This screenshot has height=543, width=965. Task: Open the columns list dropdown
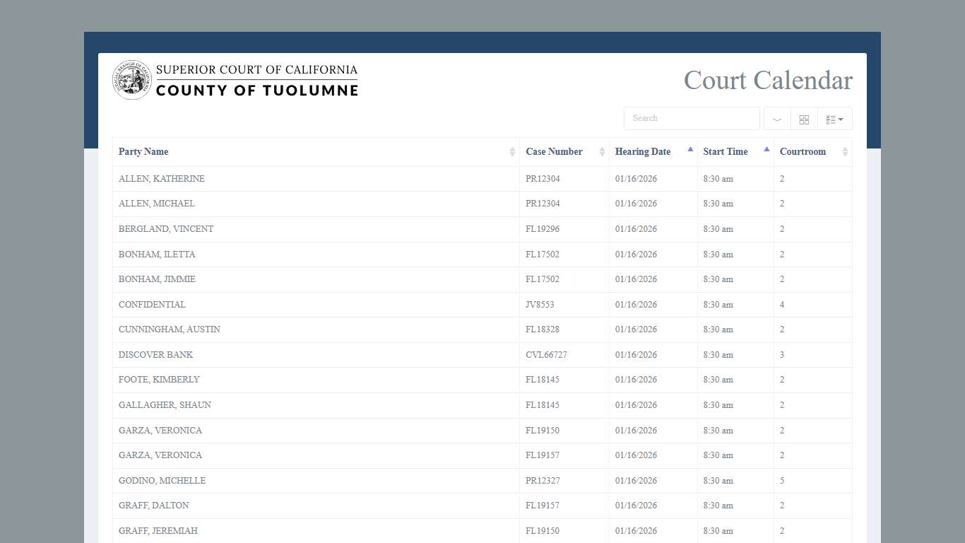[835, 119]
